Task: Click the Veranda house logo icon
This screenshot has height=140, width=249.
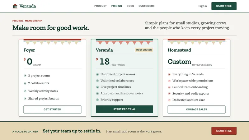Action: (15, 6)
